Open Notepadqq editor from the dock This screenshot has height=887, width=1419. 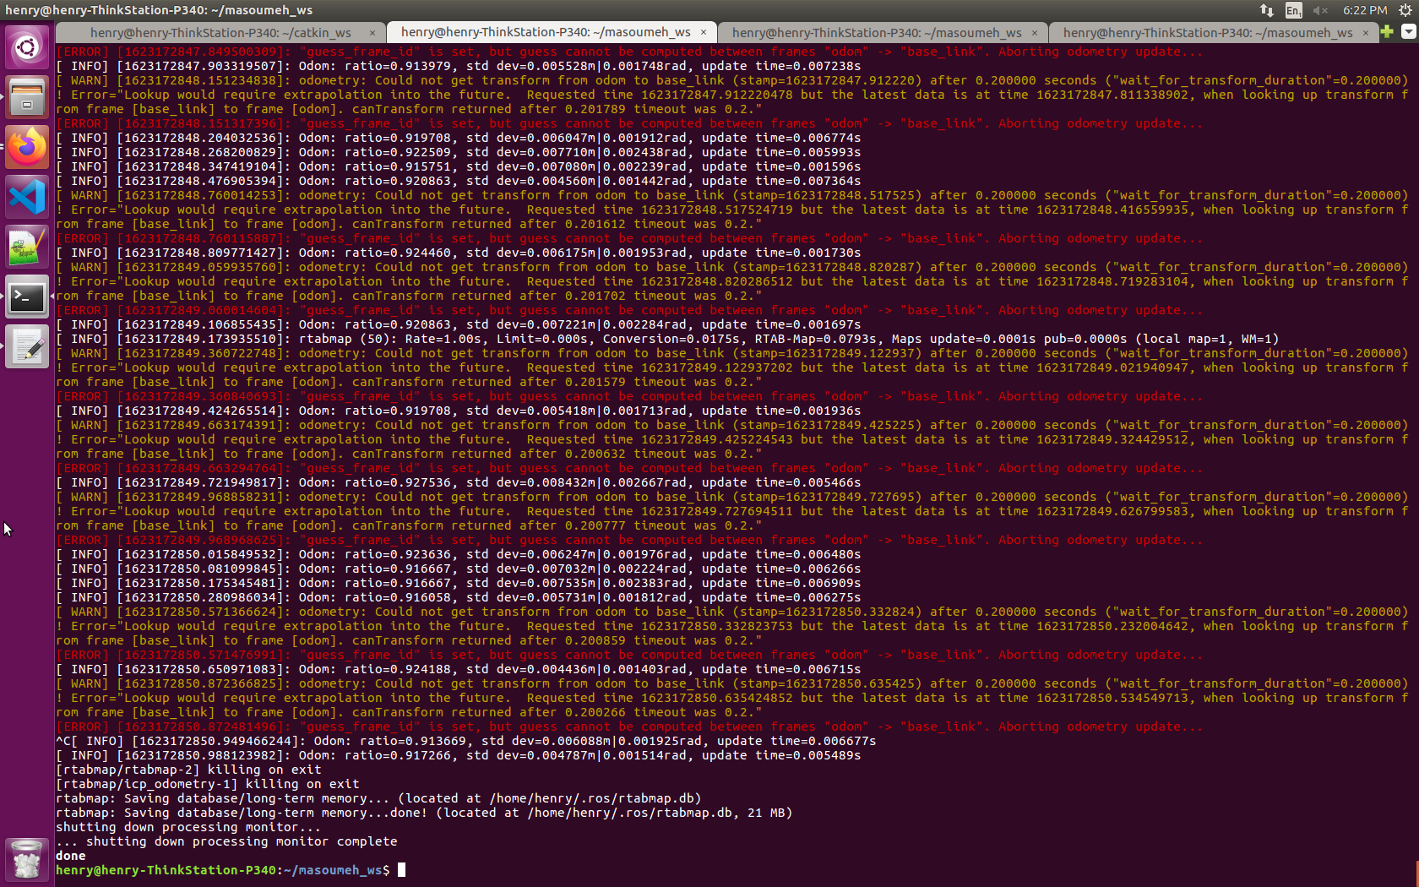(x=27, y=248)
